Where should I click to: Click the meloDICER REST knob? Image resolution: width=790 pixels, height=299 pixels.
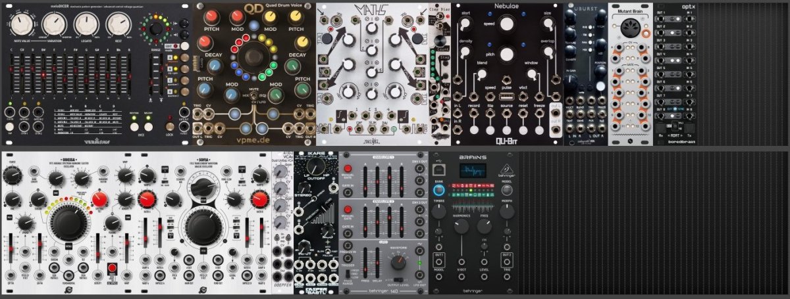[118, 24]
